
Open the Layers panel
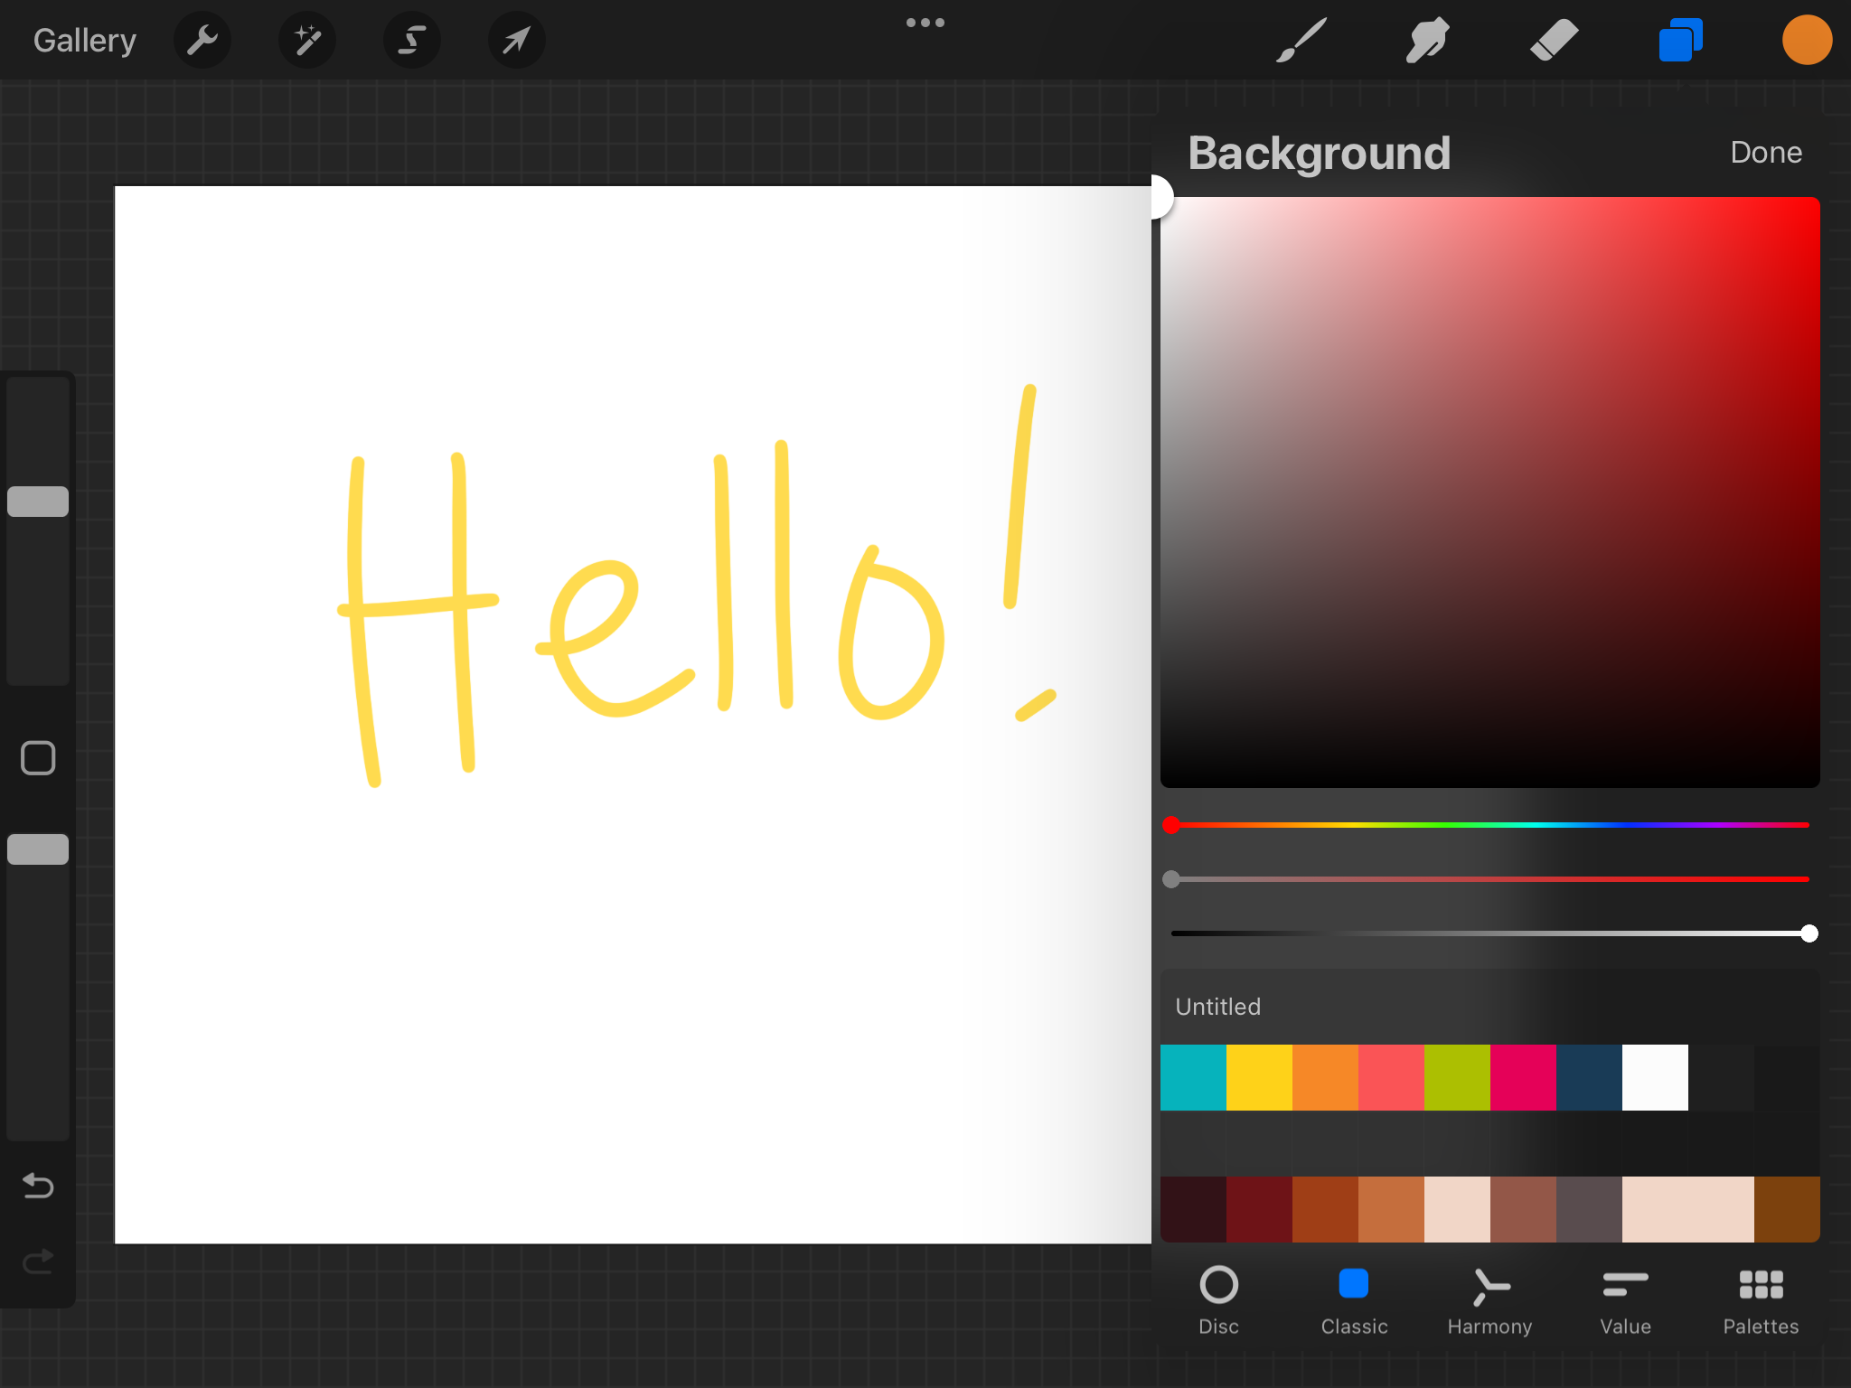point(1680,41)
